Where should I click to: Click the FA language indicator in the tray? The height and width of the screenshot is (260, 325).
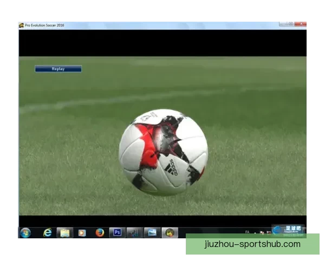tap(247, 231)
